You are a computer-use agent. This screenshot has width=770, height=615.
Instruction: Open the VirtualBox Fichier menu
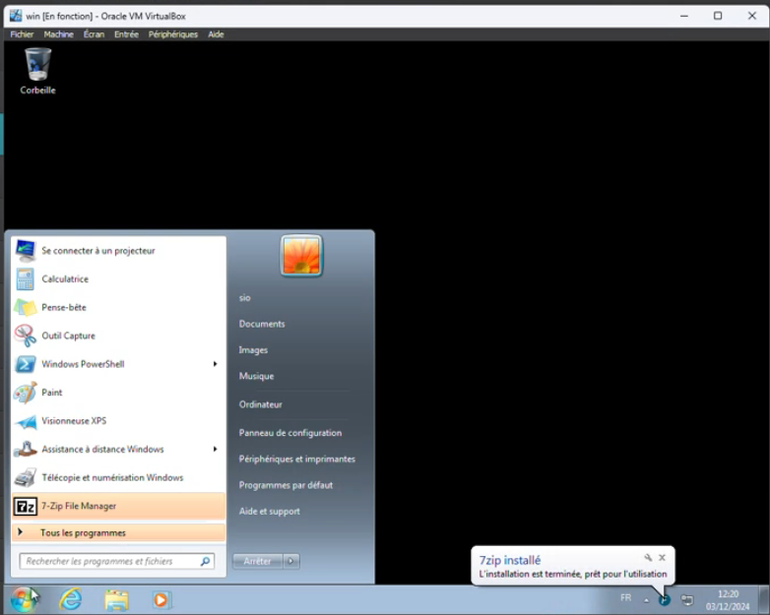(x=22, y=34)
